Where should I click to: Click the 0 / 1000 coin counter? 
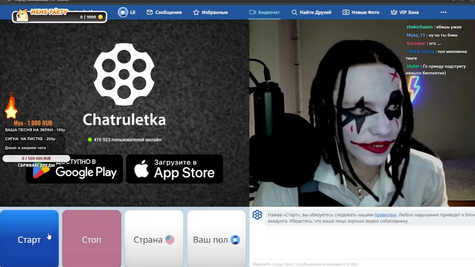click(x=92, y=17)
